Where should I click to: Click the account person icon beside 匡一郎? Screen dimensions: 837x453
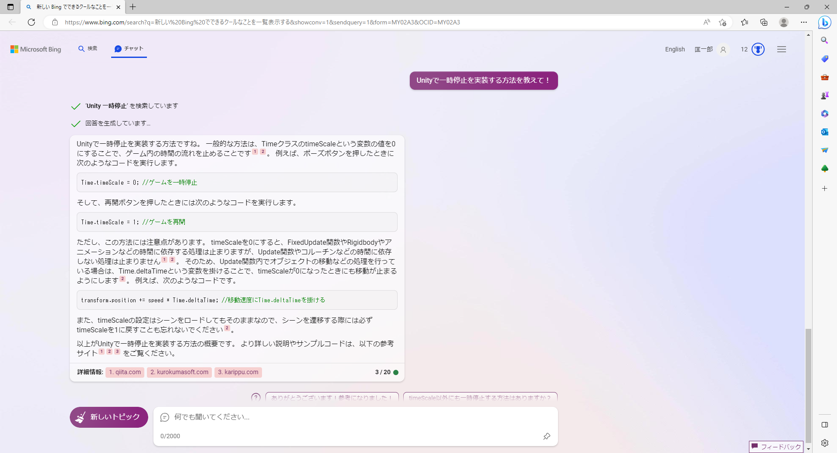click(x=723, y=50)
